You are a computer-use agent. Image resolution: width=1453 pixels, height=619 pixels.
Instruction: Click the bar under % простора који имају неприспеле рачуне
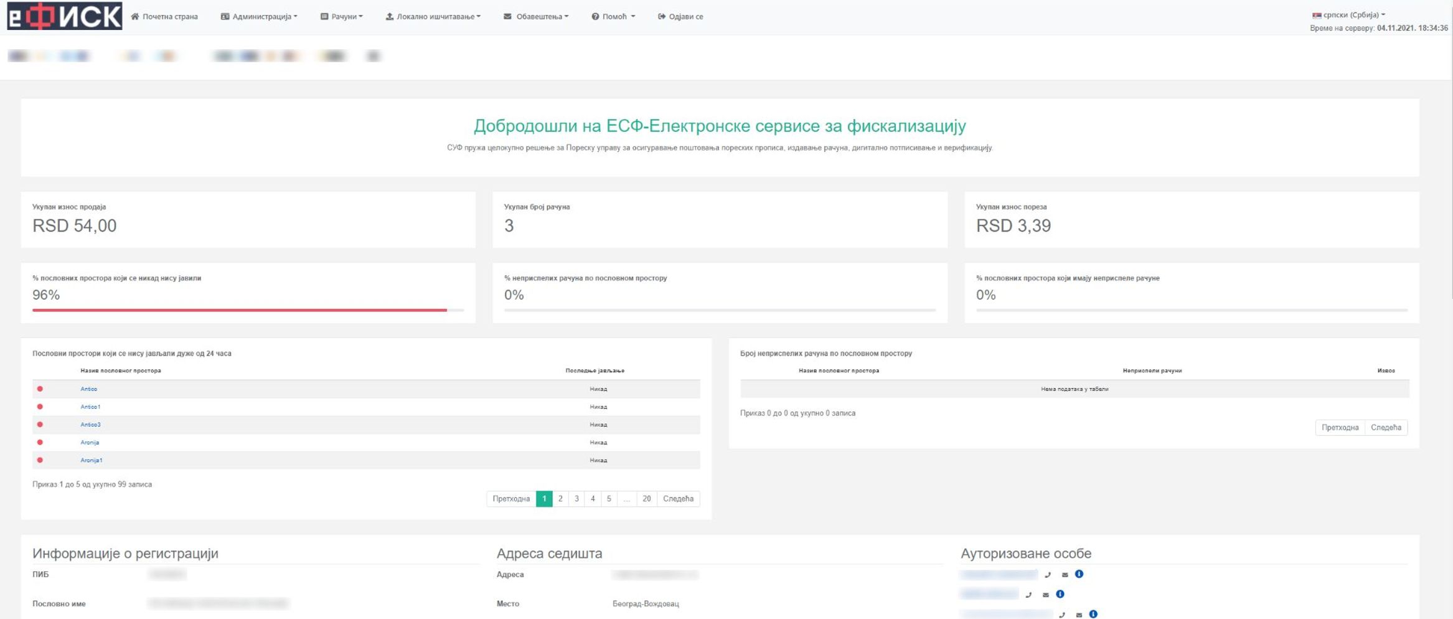1192,310
